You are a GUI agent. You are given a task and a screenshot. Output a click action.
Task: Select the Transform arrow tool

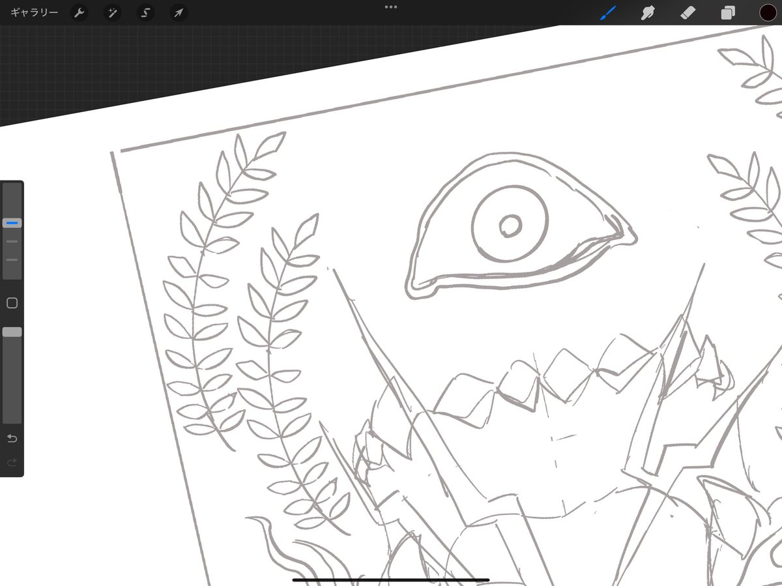coord(179,13)
